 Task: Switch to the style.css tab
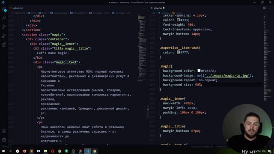tap(158, 8)
